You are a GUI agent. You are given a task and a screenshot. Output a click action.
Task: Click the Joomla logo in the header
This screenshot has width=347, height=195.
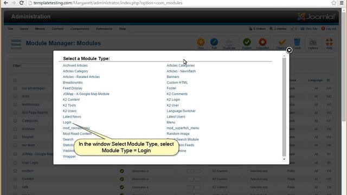point(317,16)
